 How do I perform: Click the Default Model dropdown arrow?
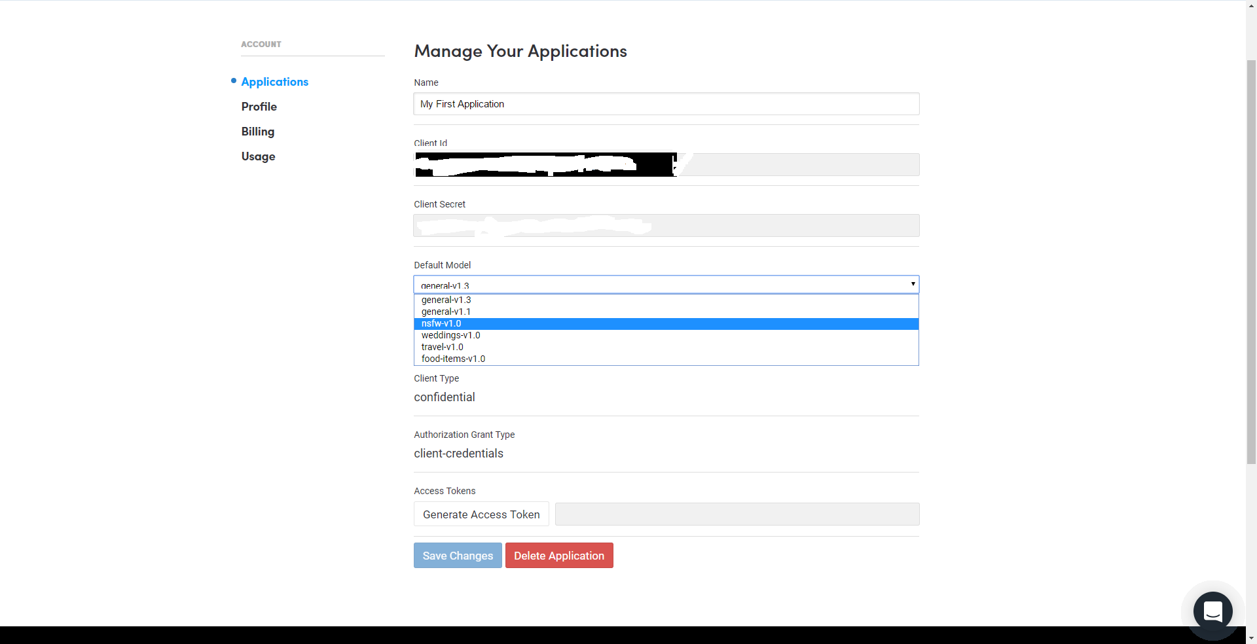[x=913, y=284]
